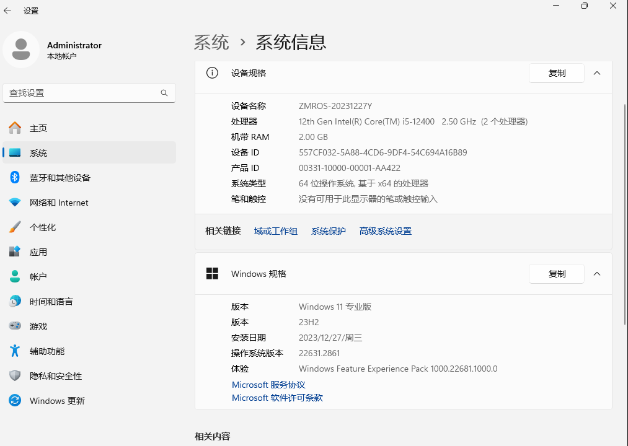
Task: Open the Microsoft 软件许可条款 link
Action: coord(277,398)
